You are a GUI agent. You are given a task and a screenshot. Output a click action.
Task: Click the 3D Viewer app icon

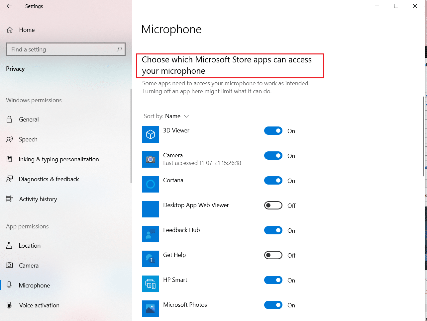tap(151, 134)
